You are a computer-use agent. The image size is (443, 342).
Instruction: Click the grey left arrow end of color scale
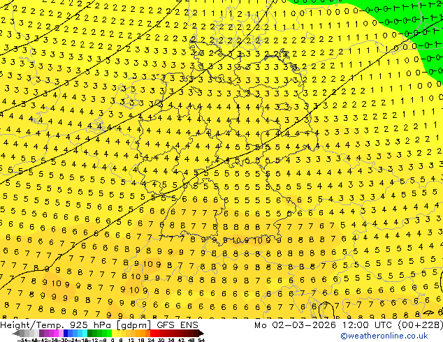[16, 333]
